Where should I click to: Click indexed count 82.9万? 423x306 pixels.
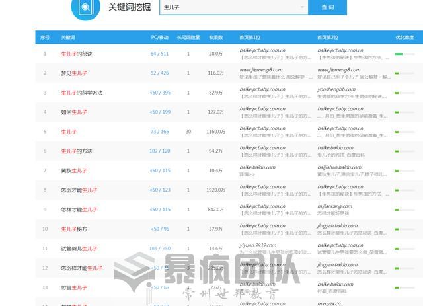[x=215, y=93]
